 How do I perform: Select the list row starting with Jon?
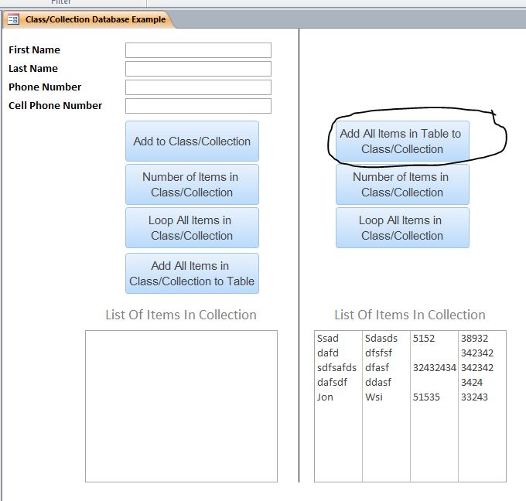coord(410,397)
